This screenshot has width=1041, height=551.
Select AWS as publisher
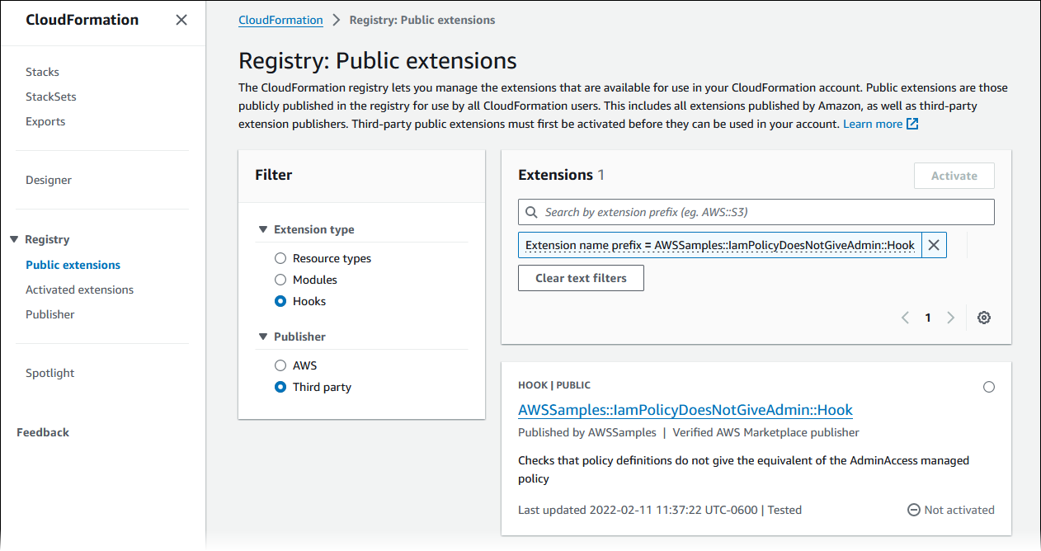pos(280,365)
